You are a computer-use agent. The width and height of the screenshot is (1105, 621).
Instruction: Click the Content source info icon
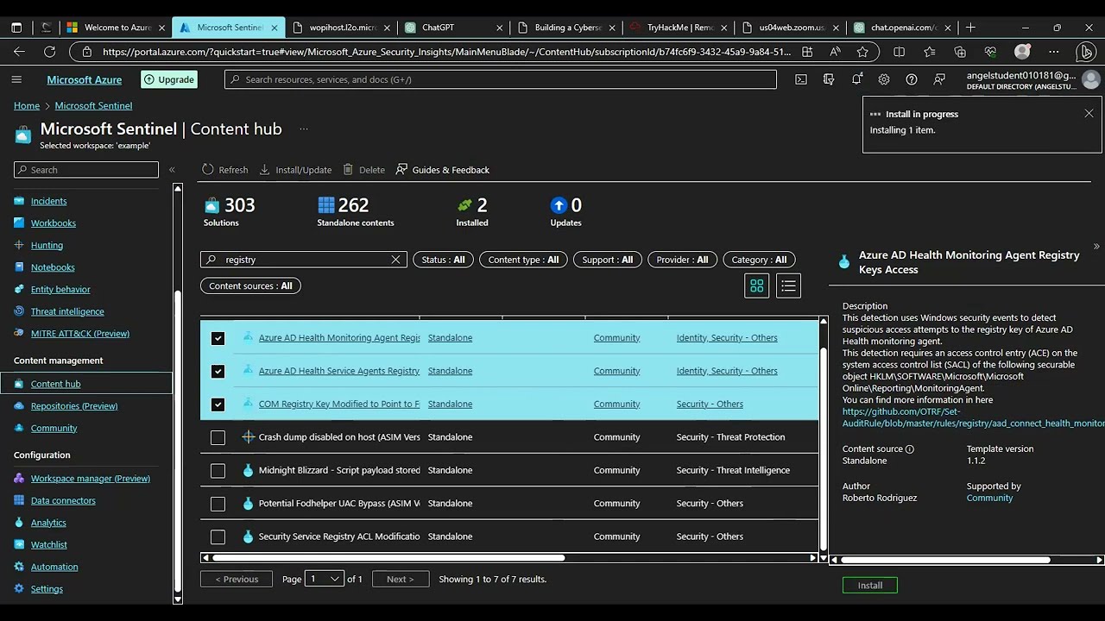pos(909,449)
